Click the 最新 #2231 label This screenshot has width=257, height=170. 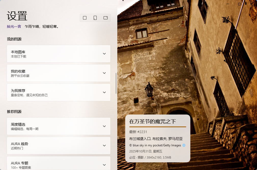point(138,132)
